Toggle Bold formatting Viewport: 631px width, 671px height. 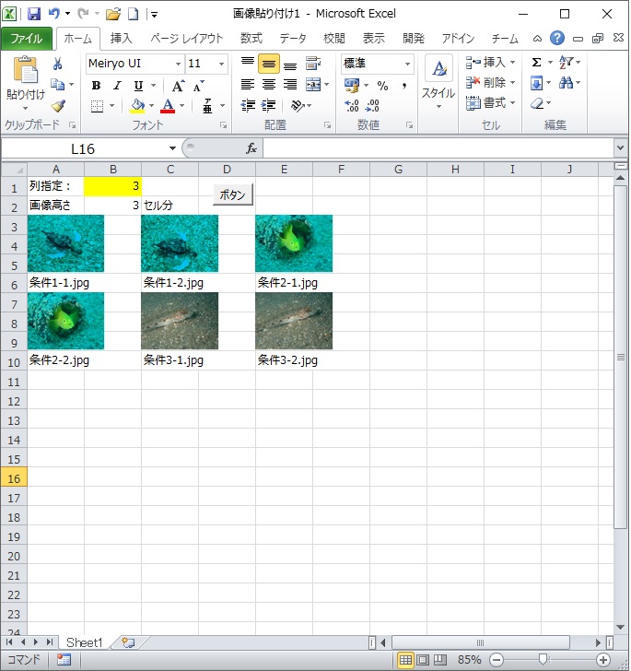[x=96, y=86]
